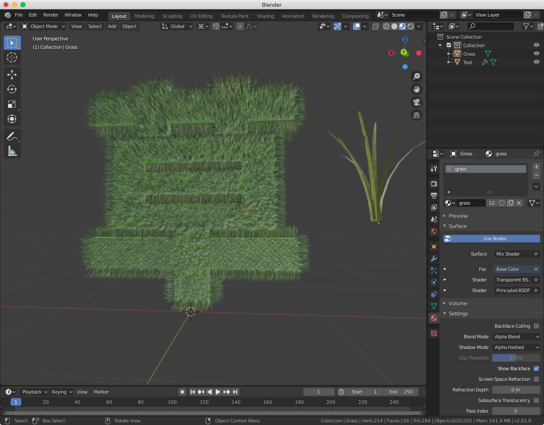Screen dimensions: 544x425
Task: Uncheck the Collection exclude checkbox
Action: coord(449,45)
